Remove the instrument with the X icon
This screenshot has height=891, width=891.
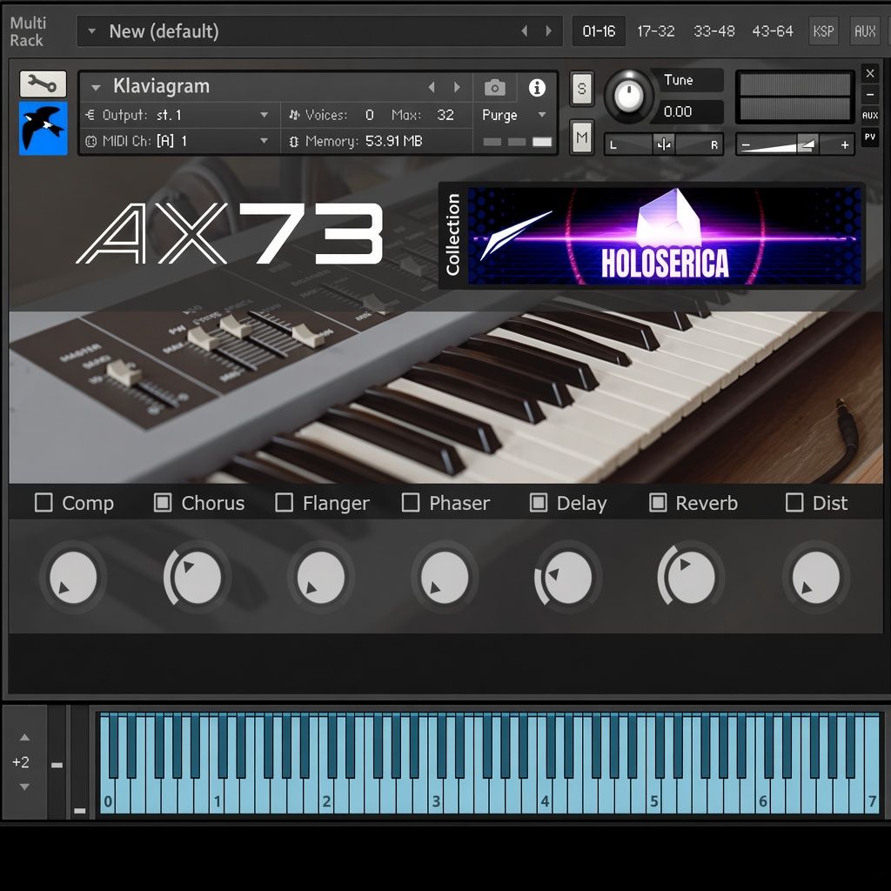click(x=870, y=73)
